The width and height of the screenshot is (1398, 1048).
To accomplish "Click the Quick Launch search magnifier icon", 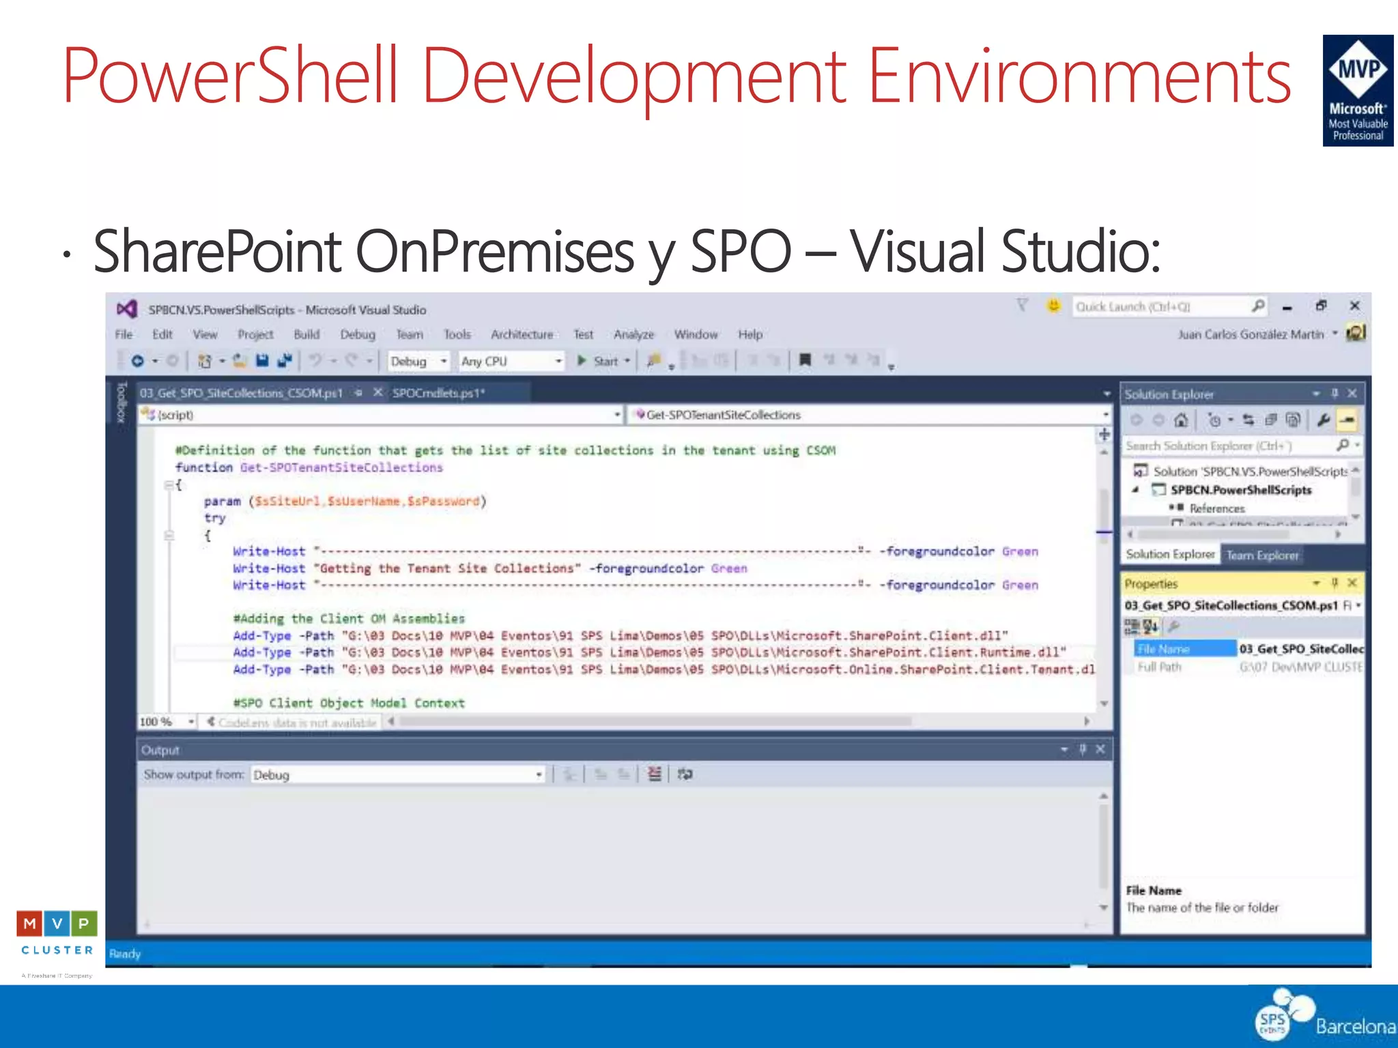I will point(1257,306).
